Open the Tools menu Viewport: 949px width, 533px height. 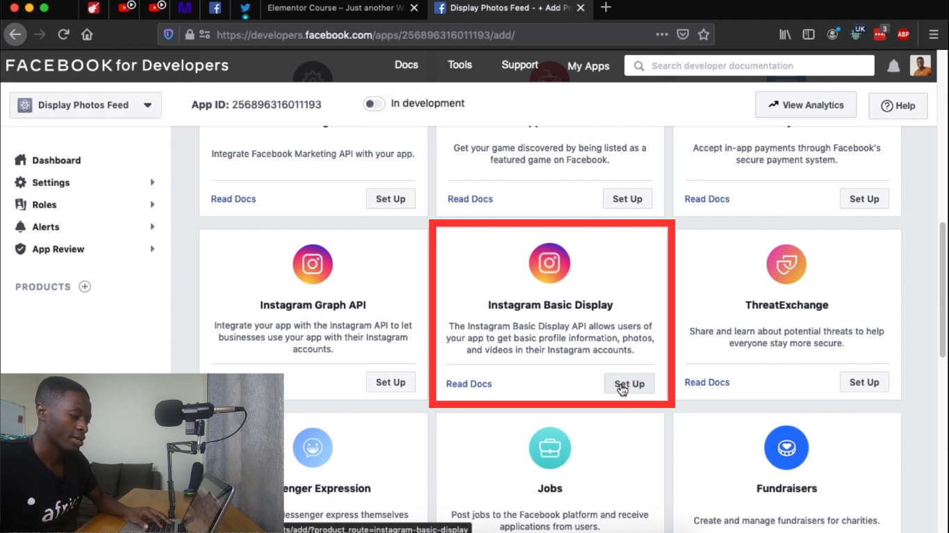pos(460,65)
